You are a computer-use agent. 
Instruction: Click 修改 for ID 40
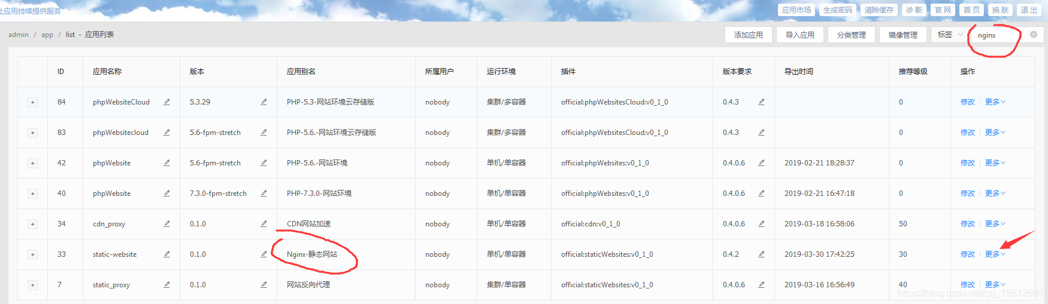tap(968, 194)
